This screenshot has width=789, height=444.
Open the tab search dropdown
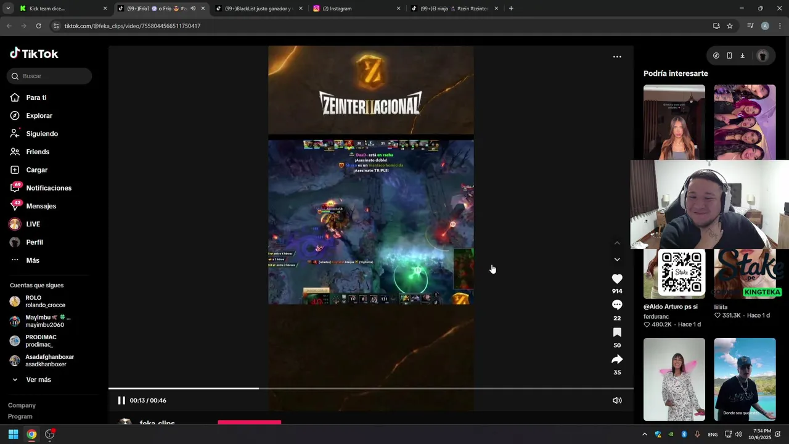coord(8,9)
